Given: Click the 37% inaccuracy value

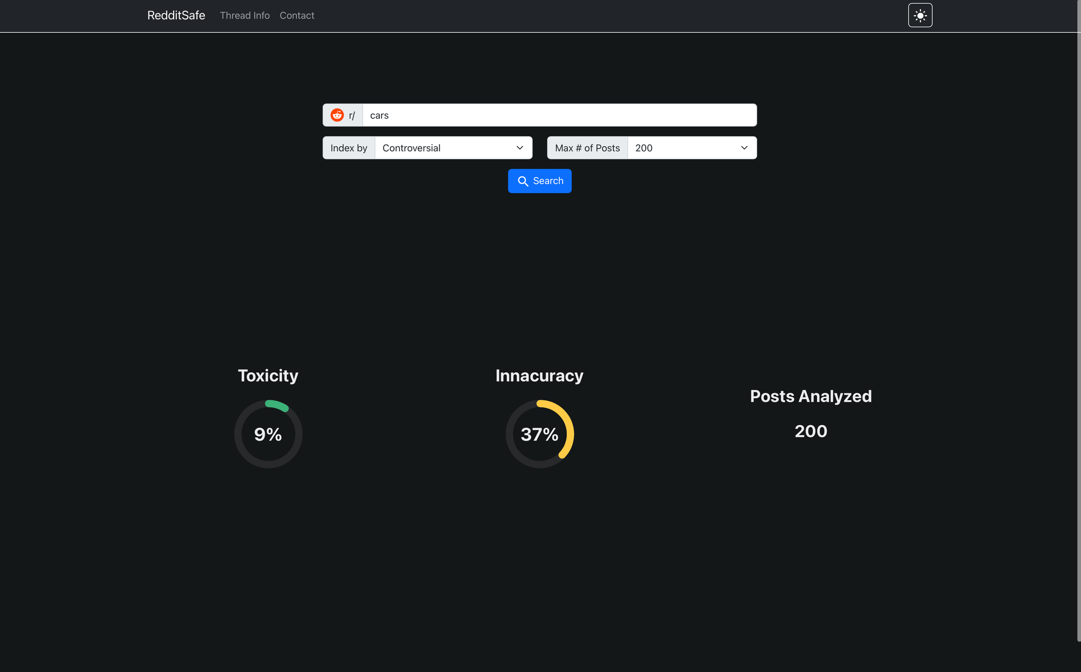Looking at the screenshot, I should [x=539, y=434].
